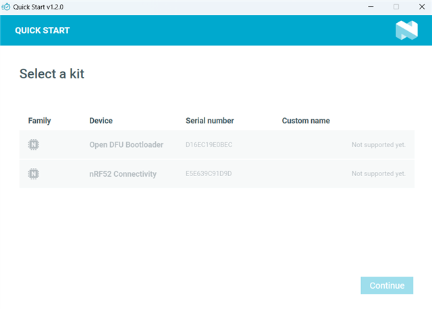Select the nRF52 Connectivity device

[217, 174]
